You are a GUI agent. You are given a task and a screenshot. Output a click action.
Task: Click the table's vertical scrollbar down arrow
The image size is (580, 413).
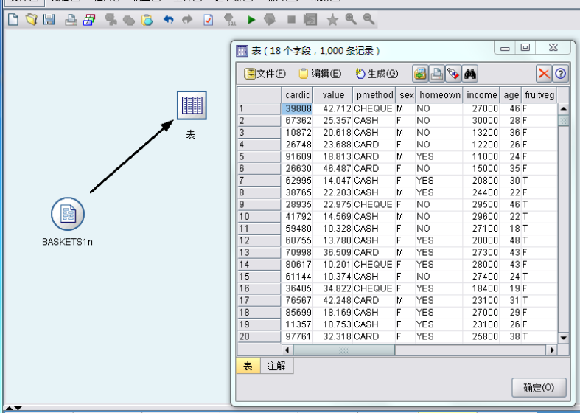tap(563, 338)
